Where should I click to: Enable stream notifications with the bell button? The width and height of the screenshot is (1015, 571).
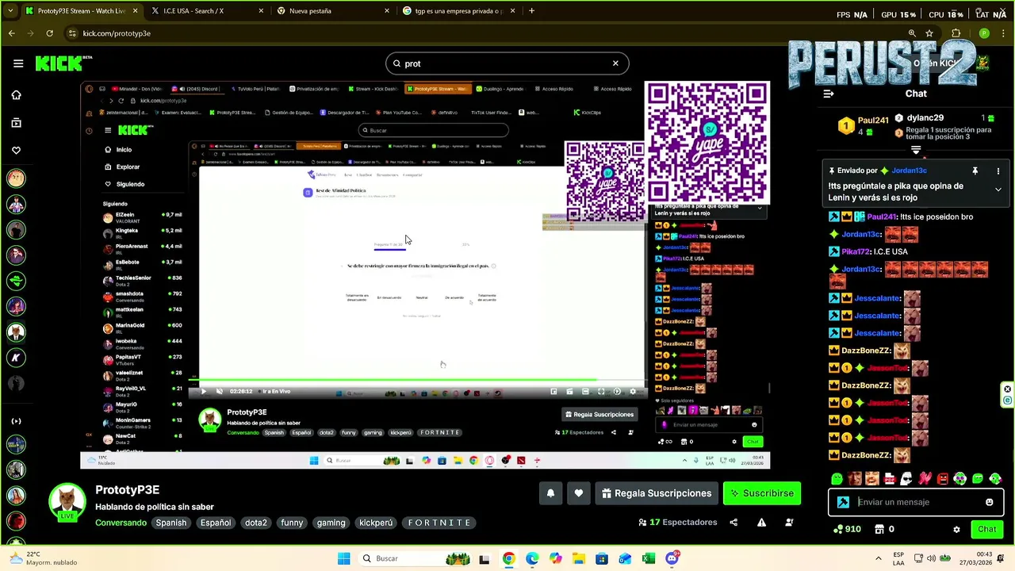coord(550,493)
